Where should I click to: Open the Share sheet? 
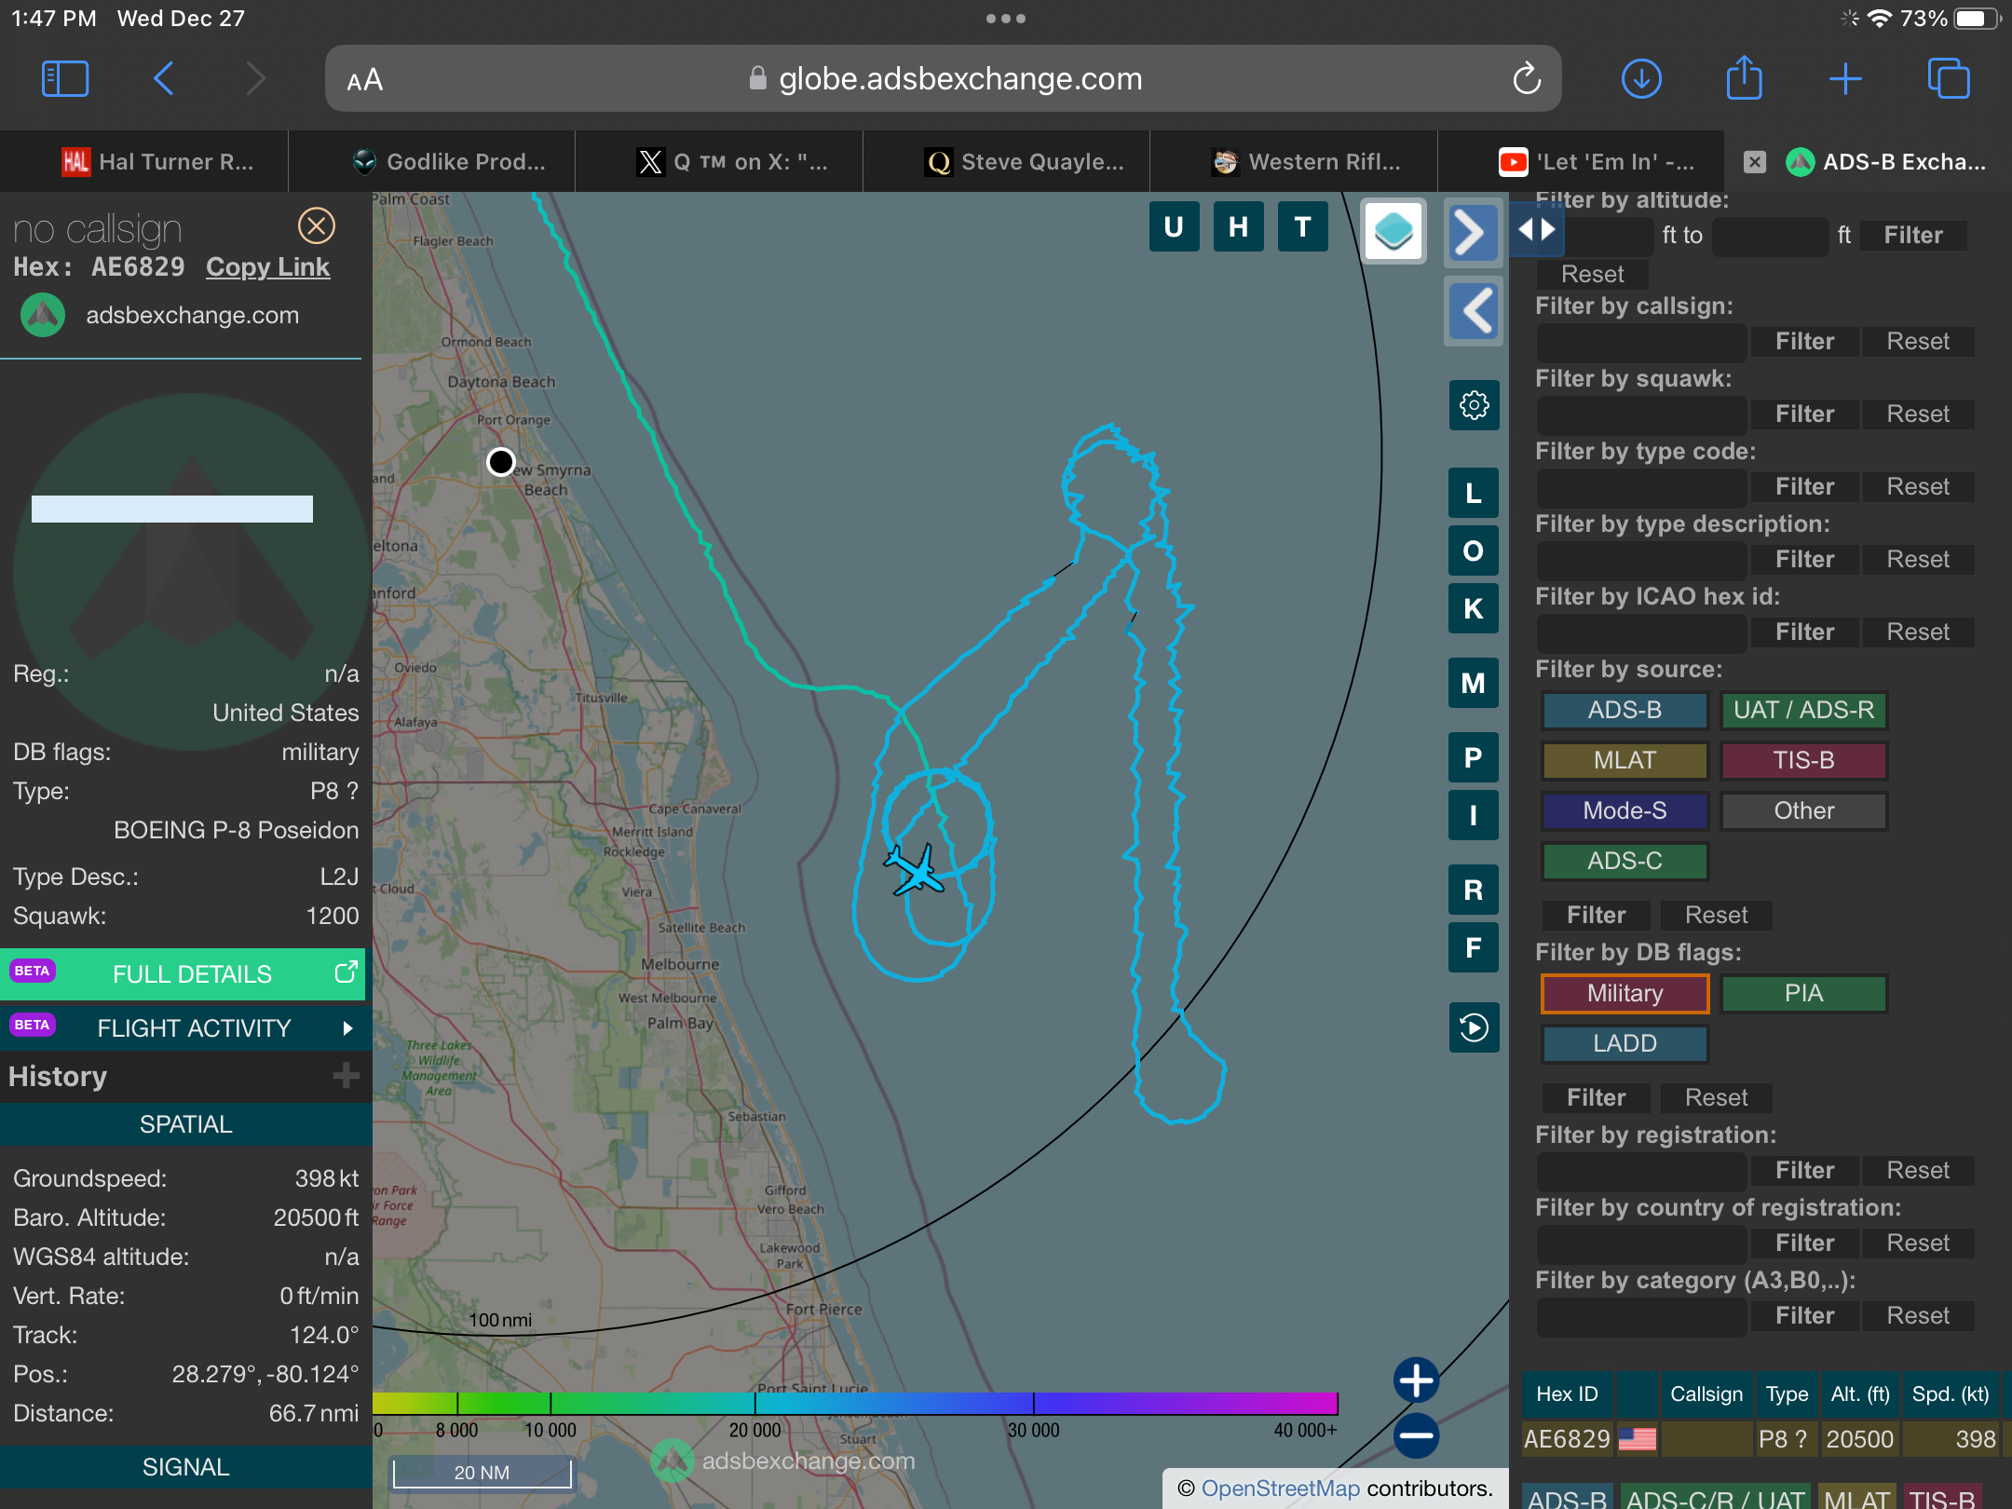click(x=1744, y=77)
